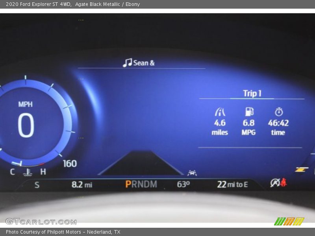Click the 22 mi to E range readout
Viewport: 315px width, 236px height.
point(232,184)
